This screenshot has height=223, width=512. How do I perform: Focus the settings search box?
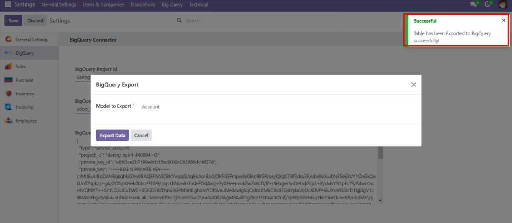point(256,21)
